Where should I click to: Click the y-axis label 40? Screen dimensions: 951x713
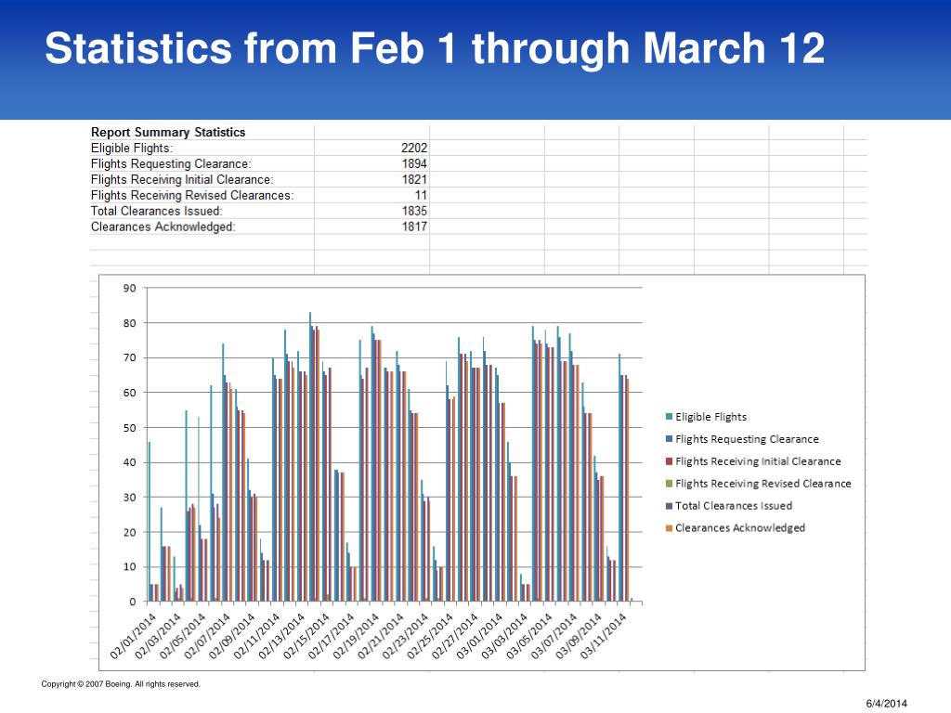pos(130,462)
